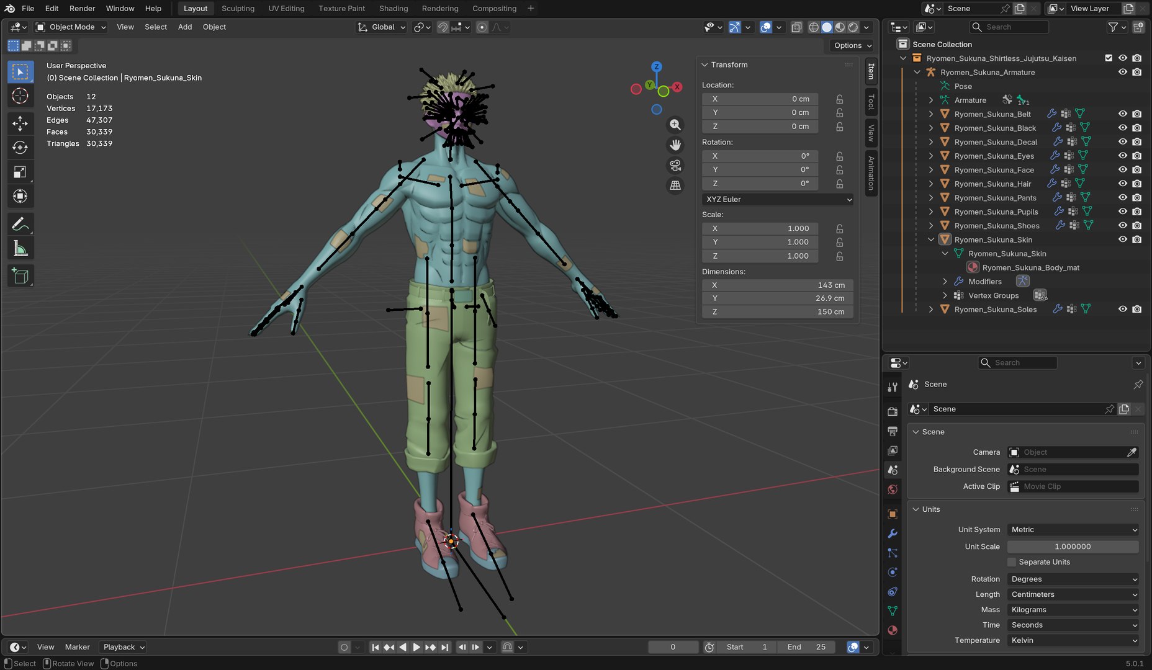This screenshot has height=670, width=1152.
Task: Click the current frame number field
Action: (673, 647)
